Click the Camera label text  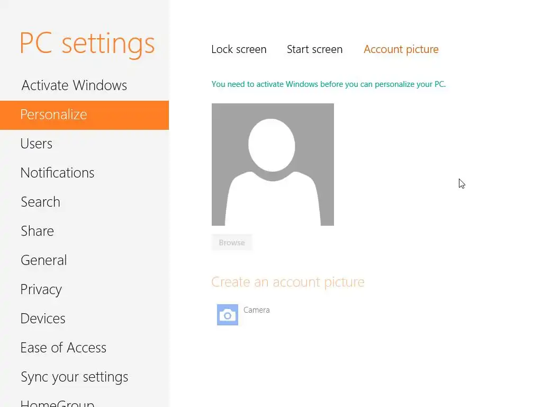[257, 309]
